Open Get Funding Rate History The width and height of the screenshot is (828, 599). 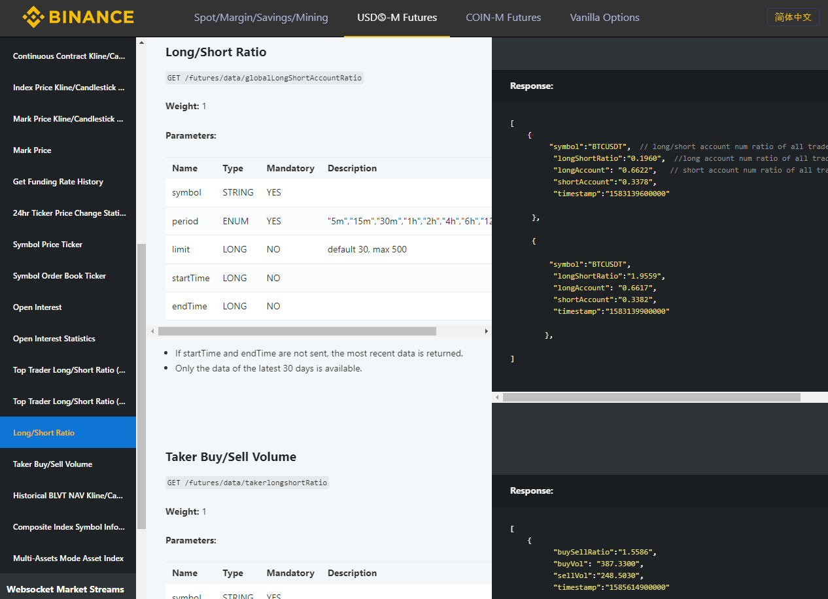click(x=68, y=182)
